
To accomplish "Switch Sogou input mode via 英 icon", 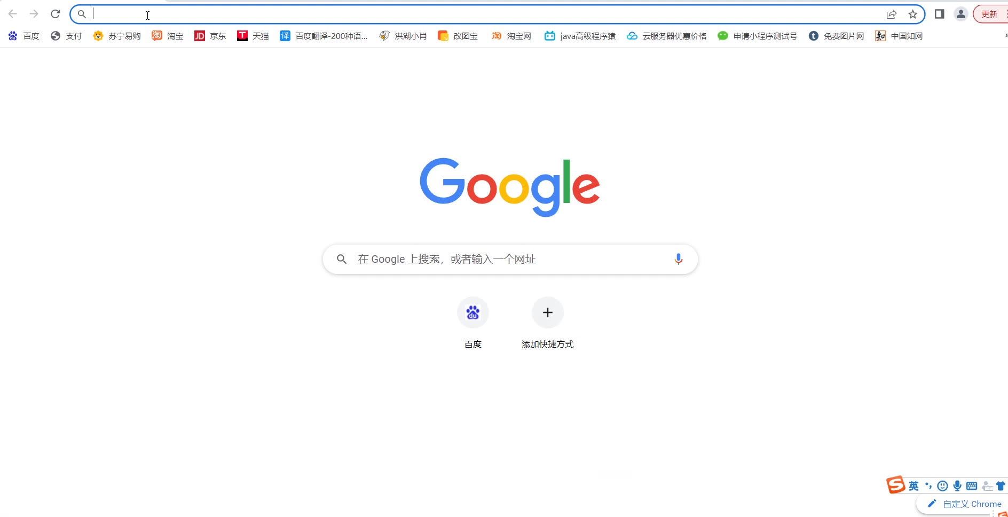I will (914, 486).
